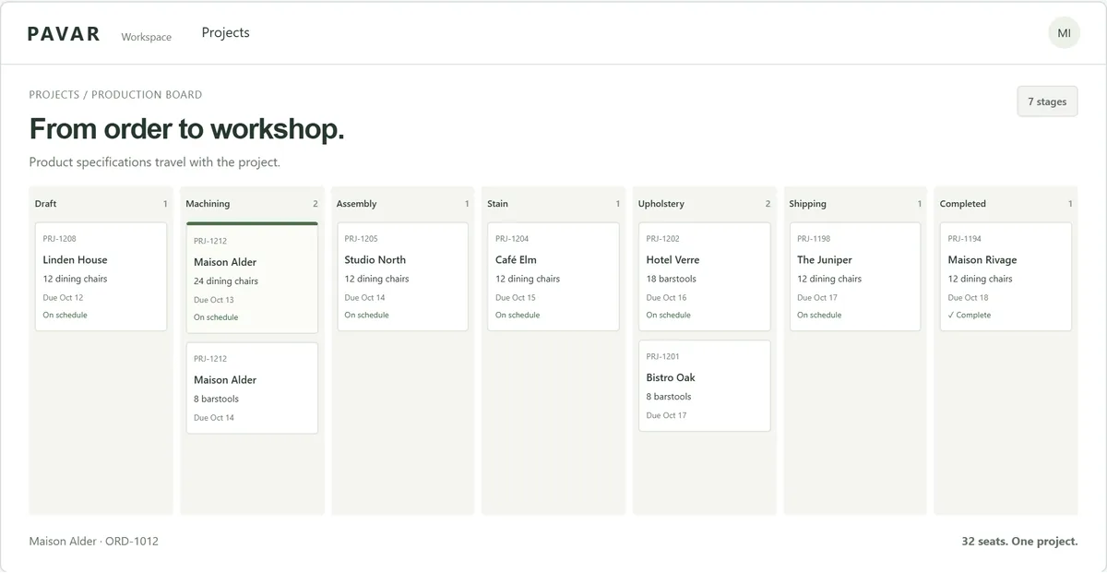Screen dimensions: 1107x573
Task: Open the Projects nav item
Action: [x=225, y=32]
